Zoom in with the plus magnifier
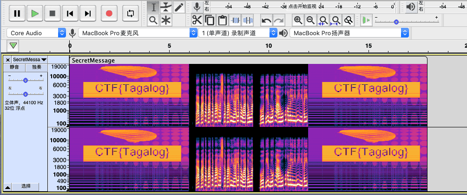The image size is (467, 195). (298, 20)
